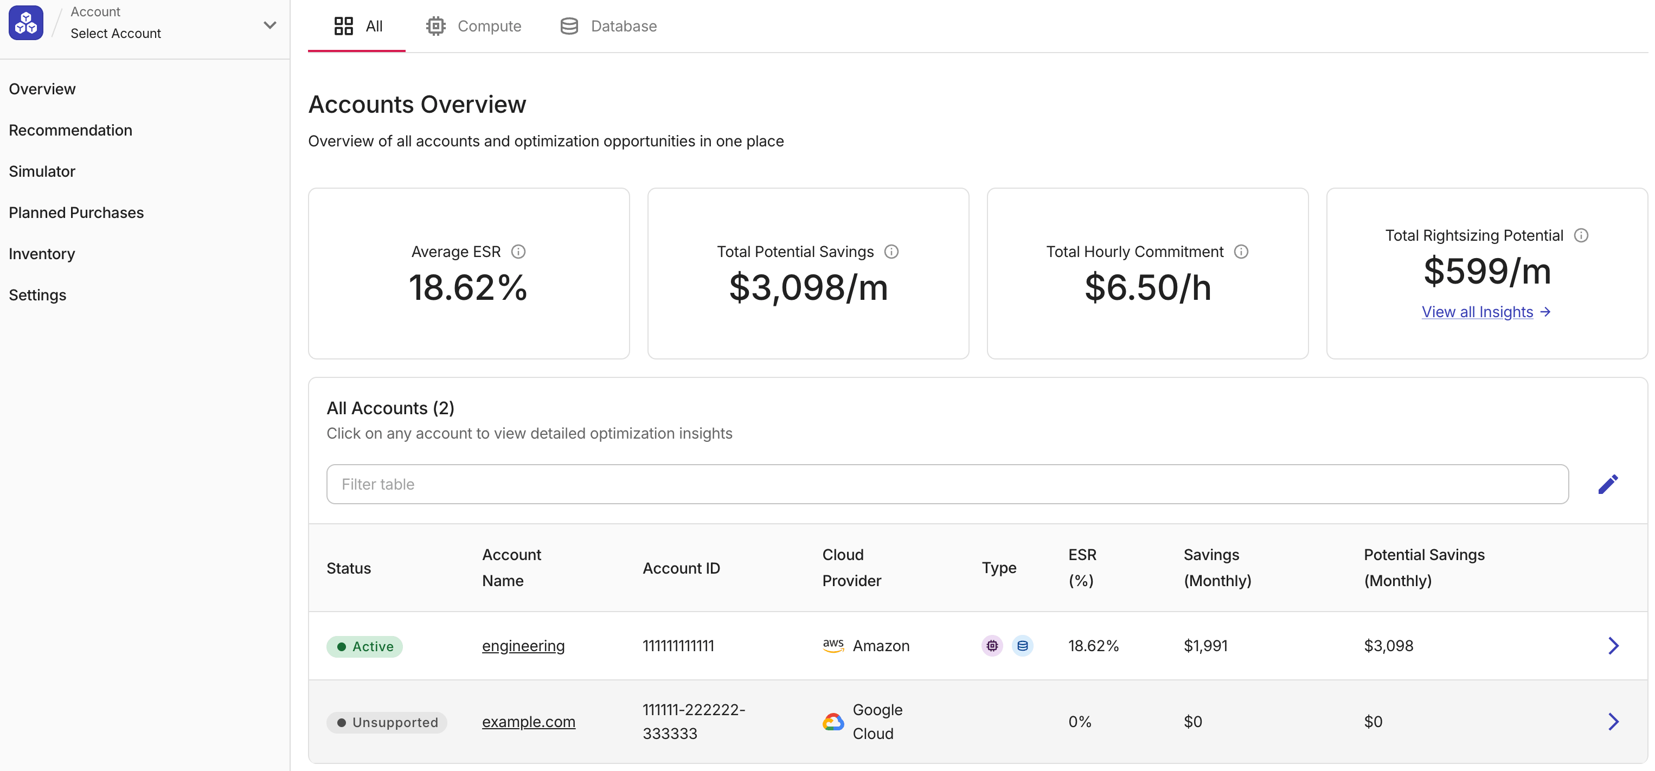
Task: Click the AWS logo in engineering row
Action: tap(833, 646)
